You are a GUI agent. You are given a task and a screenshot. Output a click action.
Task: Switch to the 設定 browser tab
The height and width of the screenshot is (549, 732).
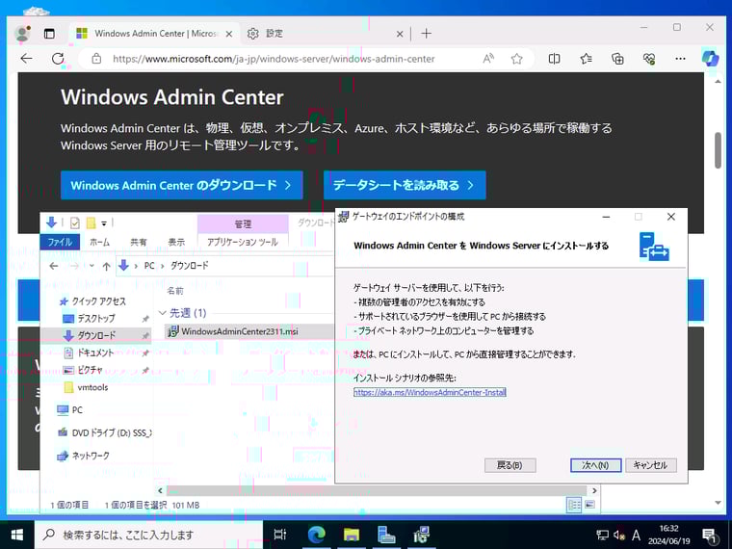pyautogui.click(x=324, y=34)
